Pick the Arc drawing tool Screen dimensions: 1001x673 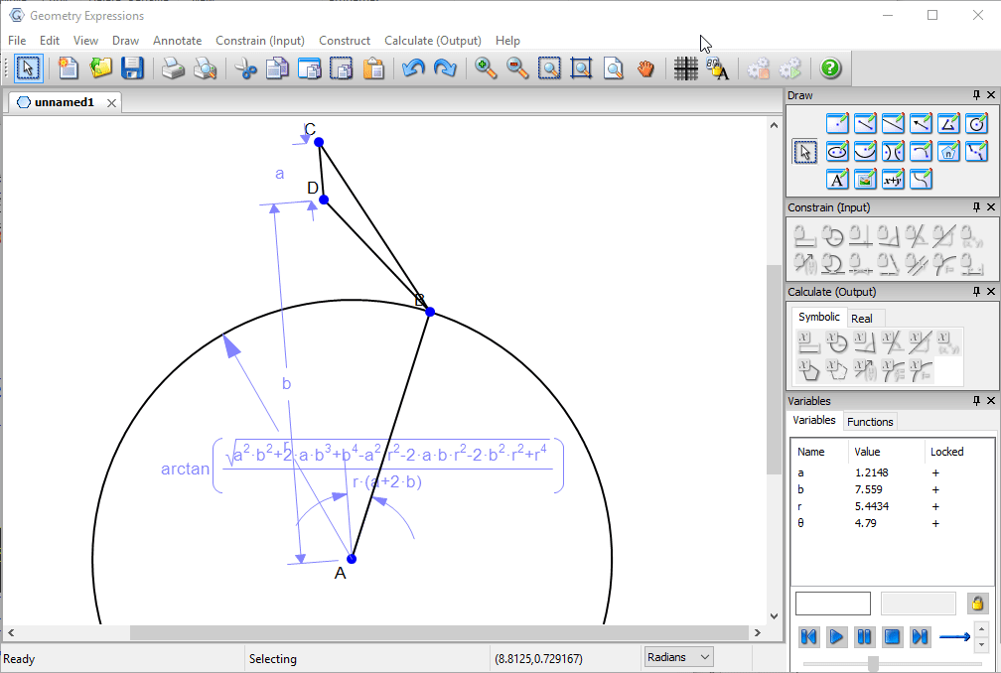pyautogui.click(x=921, y=151)
